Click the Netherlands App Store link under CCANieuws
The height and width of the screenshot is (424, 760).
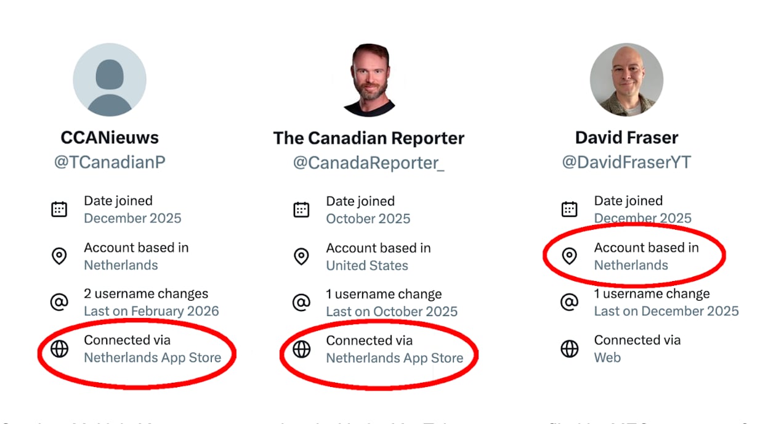152,357
